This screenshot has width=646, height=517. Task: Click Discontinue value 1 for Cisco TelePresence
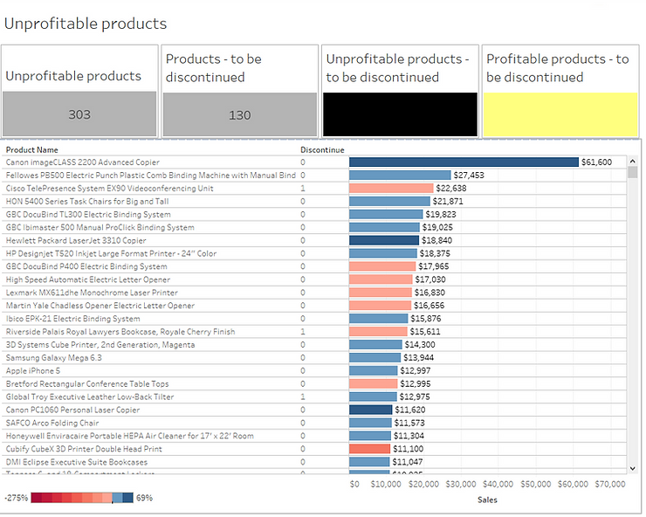click(303, 189)
